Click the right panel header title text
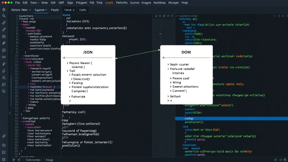This screenshot has height=162, width=288. coord(188,16)
